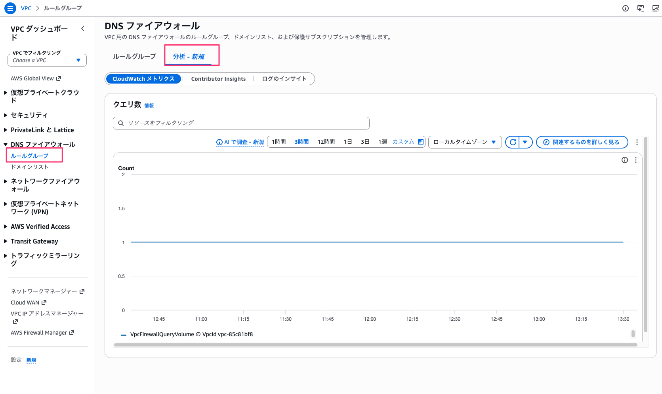The width and height of the screenshot is (662, 394).
Task: Click compass icon in explore related button
Action: click(546, 142)
